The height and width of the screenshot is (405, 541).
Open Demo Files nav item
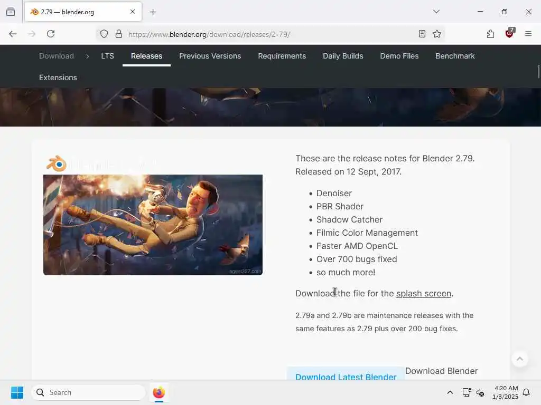pos(399,56)
